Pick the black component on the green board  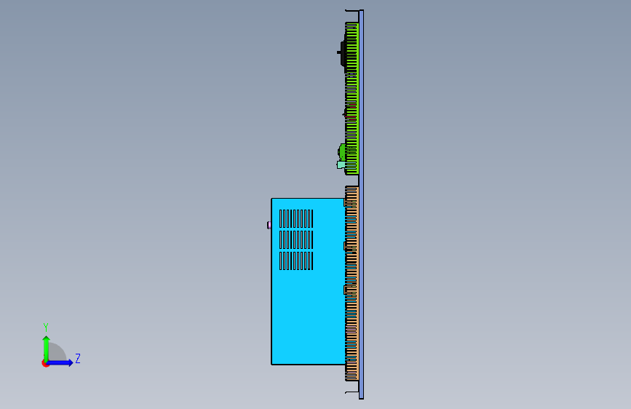[x=341, y=52]
